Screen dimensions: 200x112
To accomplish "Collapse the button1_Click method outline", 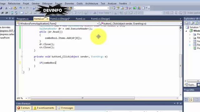I will 22,57.
